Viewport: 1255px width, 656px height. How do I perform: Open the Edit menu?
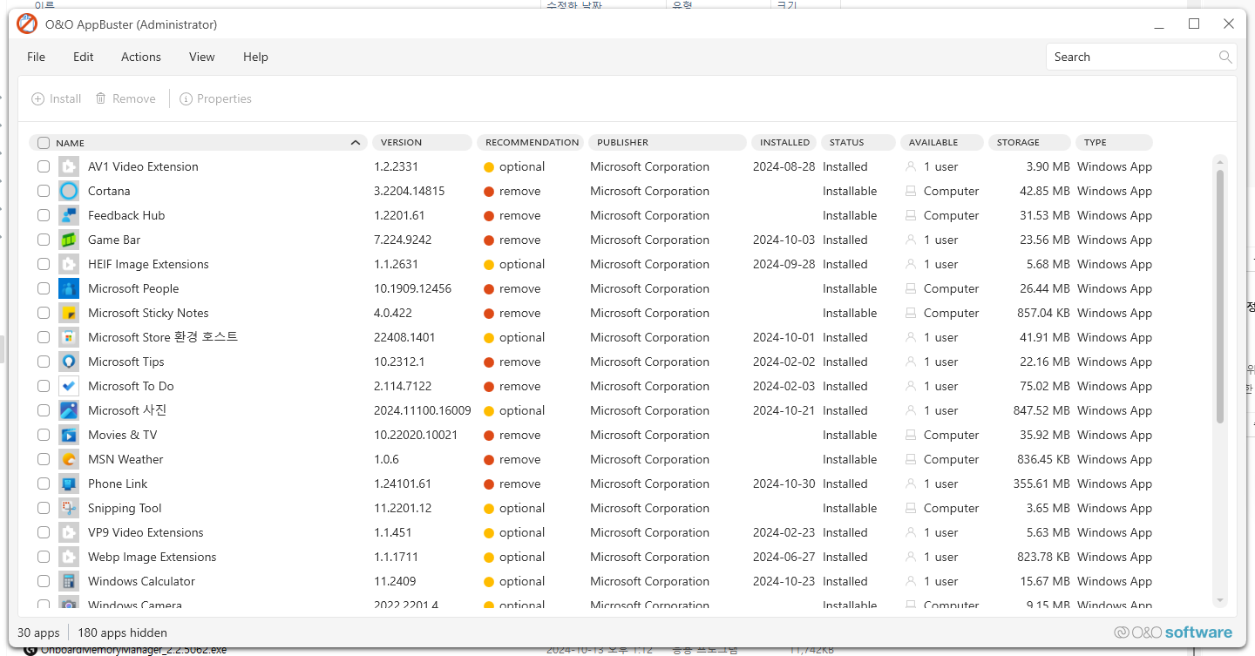click(x=83, y=57)
